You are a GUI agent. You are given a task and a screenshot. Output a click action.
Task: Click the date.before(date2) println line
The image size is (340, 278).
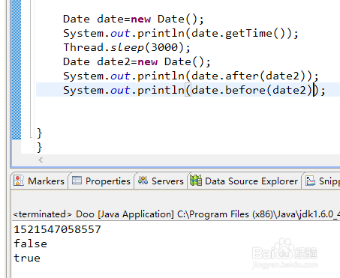tap(194, 90)
